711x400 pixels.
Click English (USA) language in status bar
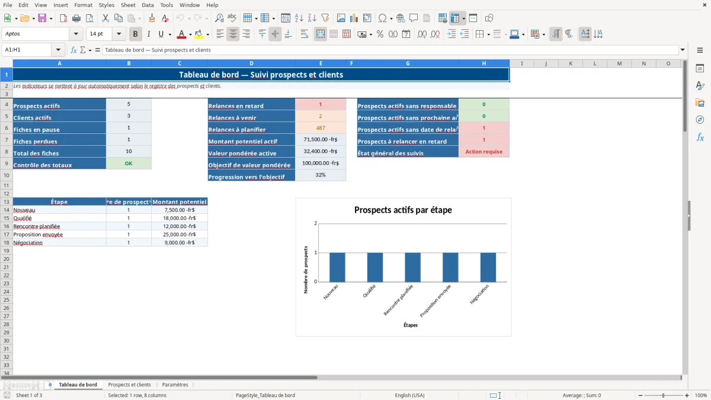coord(410,395)
